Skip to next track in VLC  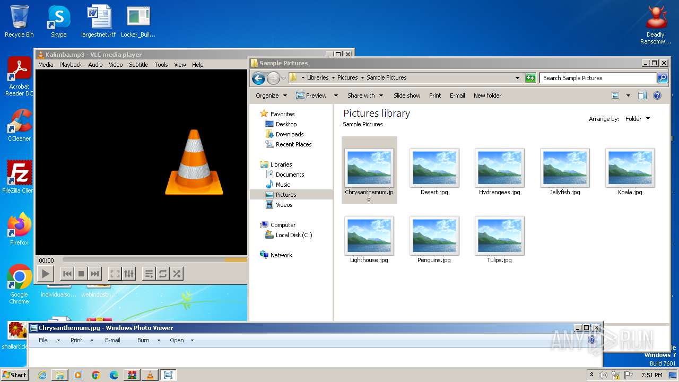95,274
